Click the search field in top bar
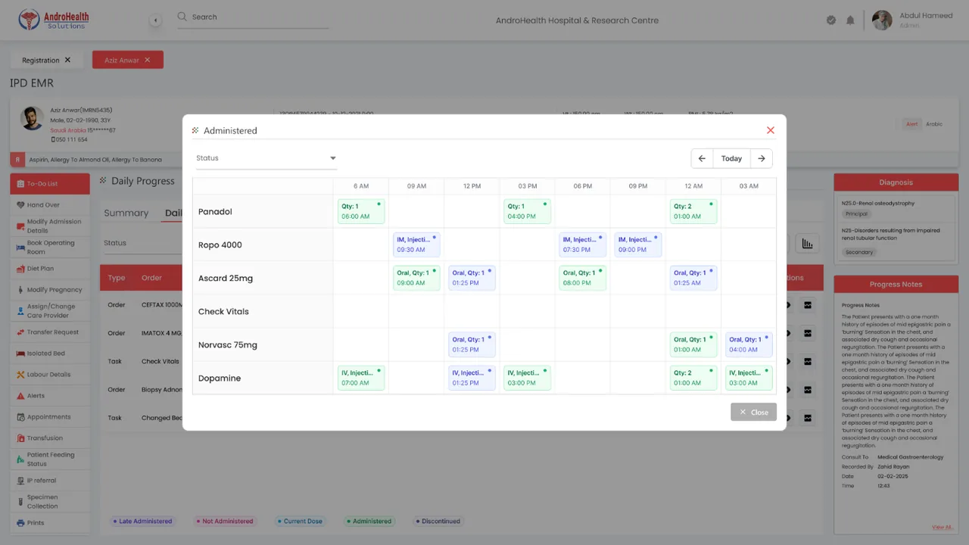969x545 pixels. click(x=253, y=17)
